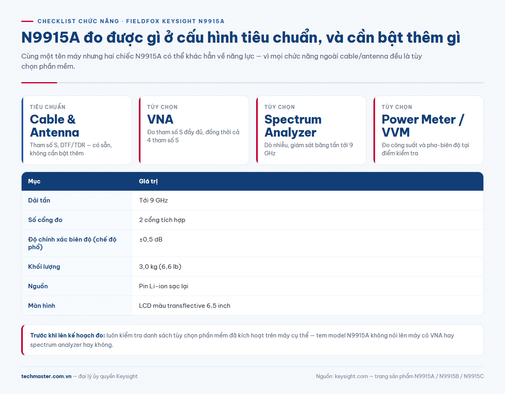Click the techmaster.com.vn footer link
The width and height of the screenshot is (505, 394).
click(46, 376)
